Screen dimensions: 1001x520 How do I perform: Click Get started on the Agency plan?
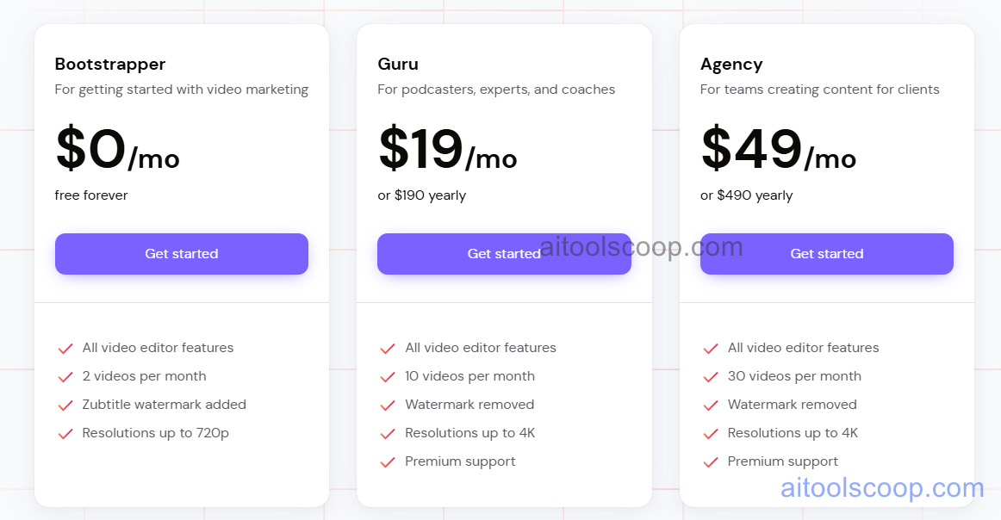pos(826,254)
